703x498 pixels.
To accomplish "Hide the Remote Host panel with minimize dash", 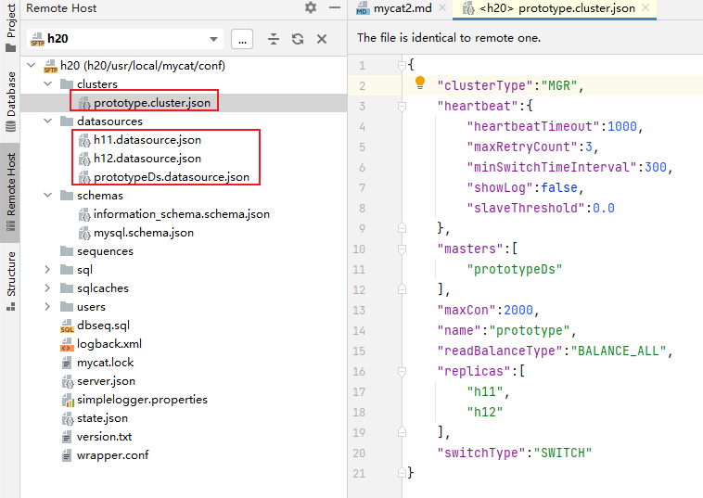I will coord(335,7).
